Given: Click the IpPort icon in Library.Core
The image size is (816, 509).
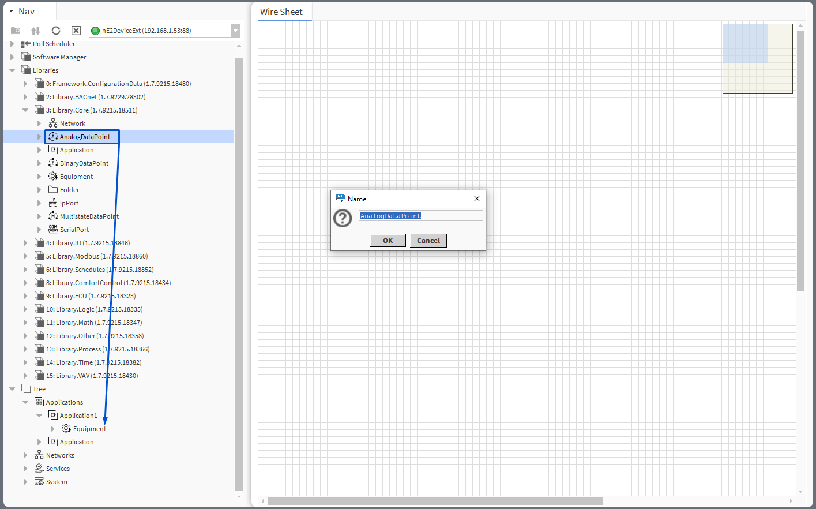Looking at the screenshot, I should 53,203.
